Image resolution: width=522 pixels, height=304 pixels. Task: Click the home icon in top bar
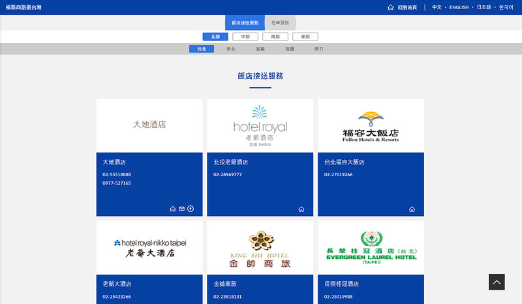click(390, 7)
